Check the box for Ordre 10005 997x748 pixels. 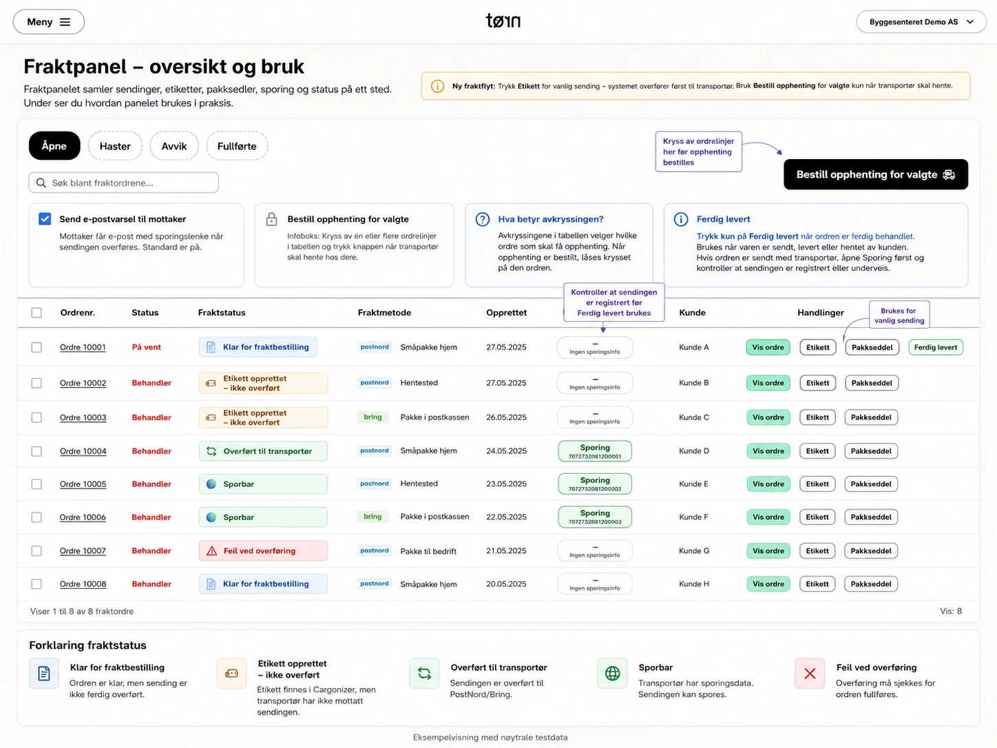point(36,484)
